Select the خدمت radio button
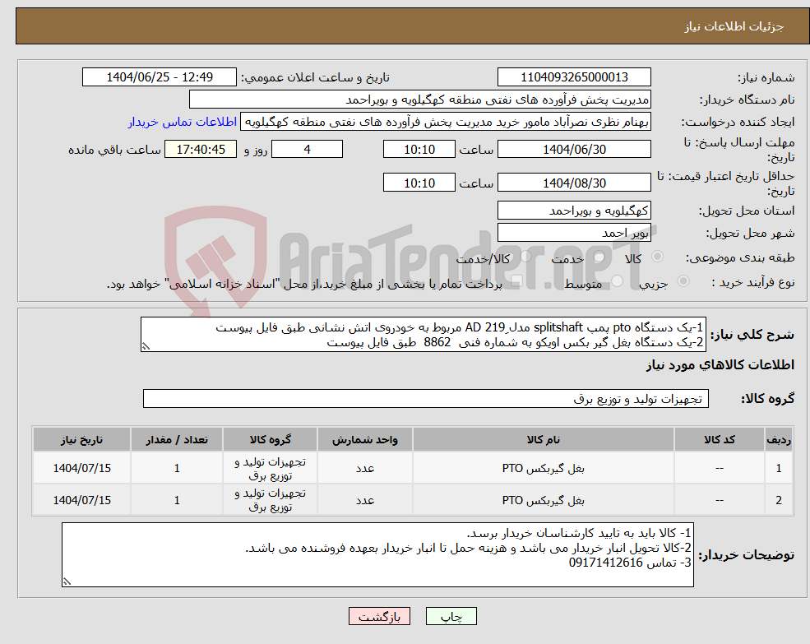 599,256
